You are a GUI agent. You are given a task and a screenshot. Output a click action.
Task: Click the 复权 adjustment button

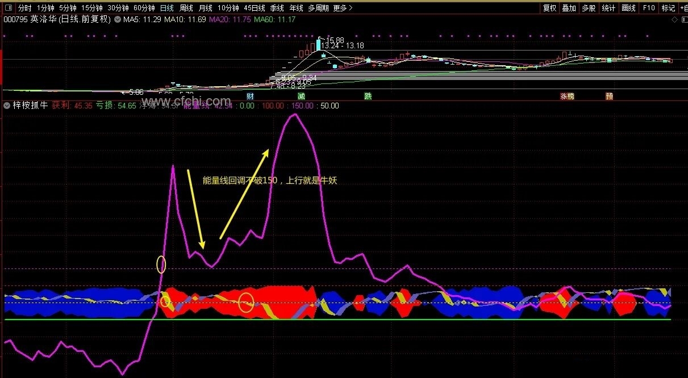pos(549,8)
